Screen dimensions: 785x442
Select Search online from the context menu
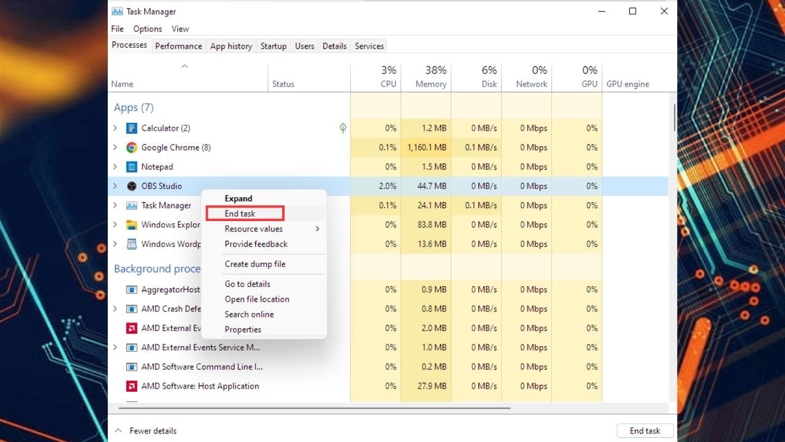tap(249, 314)
